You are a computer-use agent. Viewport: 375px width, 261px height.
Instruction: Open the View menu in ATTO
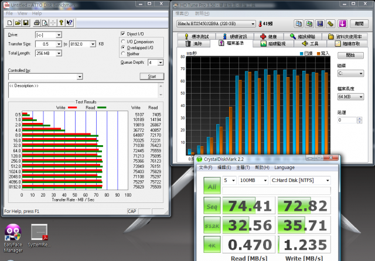click(x=22, y=13)
